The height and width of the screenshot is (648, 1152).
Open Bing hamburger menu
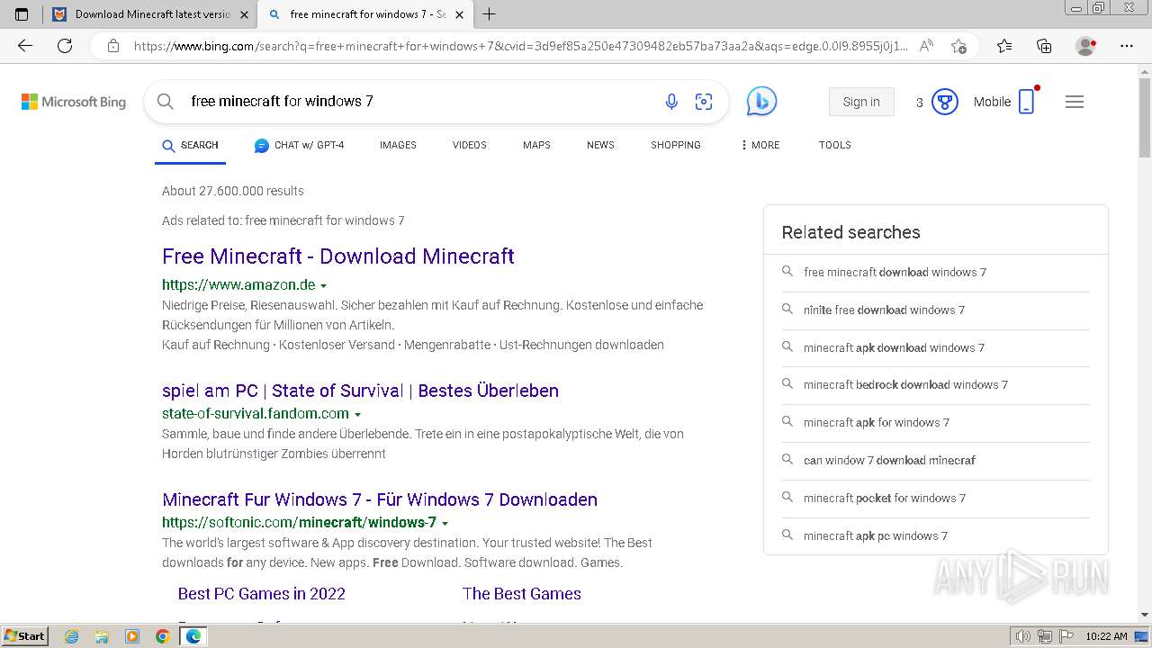point(1075,102)
